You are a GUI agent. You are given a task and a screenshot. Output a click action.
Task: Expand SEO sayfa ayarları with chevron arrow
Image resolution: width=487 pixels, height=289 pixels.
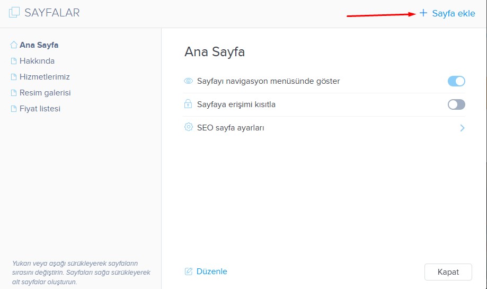pos(462,128)
